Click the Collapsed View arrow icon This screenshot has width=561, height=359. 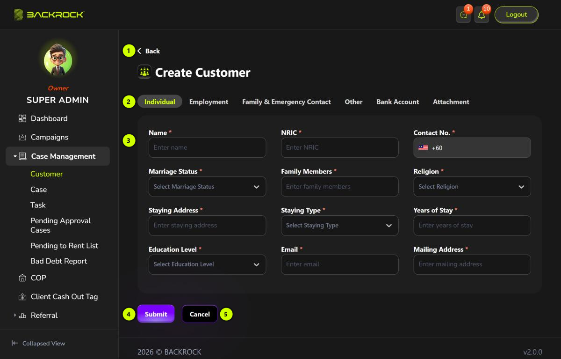point(15,343)
